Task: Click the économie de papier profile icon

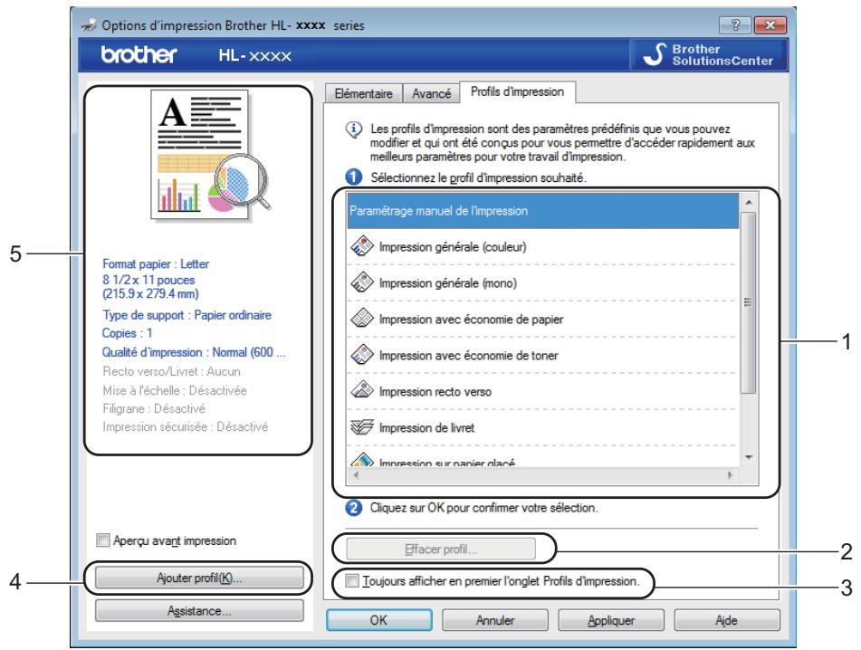Action: click(362, 319)
